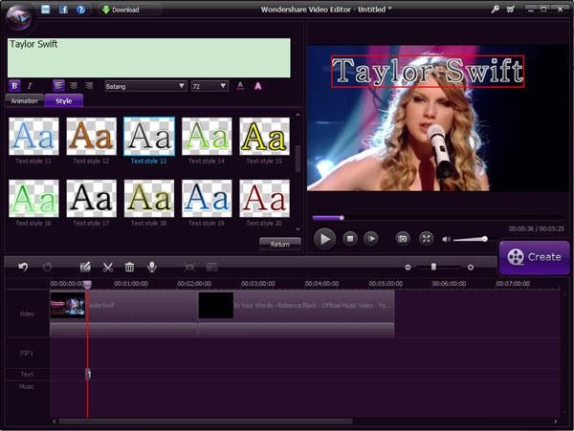
Task: Delete selected clip with trash icon
Action: click(x=129, y=268)
